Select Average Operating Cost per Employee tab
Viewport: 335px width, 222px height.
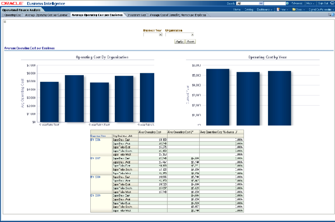point(97,15)
